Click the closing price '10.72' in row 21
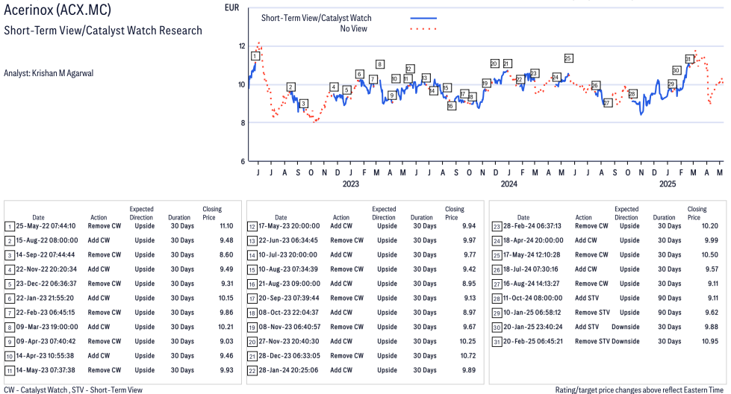This screenshot has height=394, width=731. 467,356
